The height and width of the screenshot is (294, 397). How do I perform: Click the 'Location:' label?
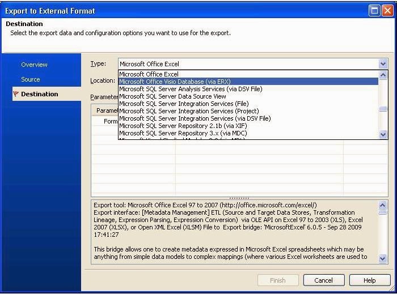pos(103,80)
